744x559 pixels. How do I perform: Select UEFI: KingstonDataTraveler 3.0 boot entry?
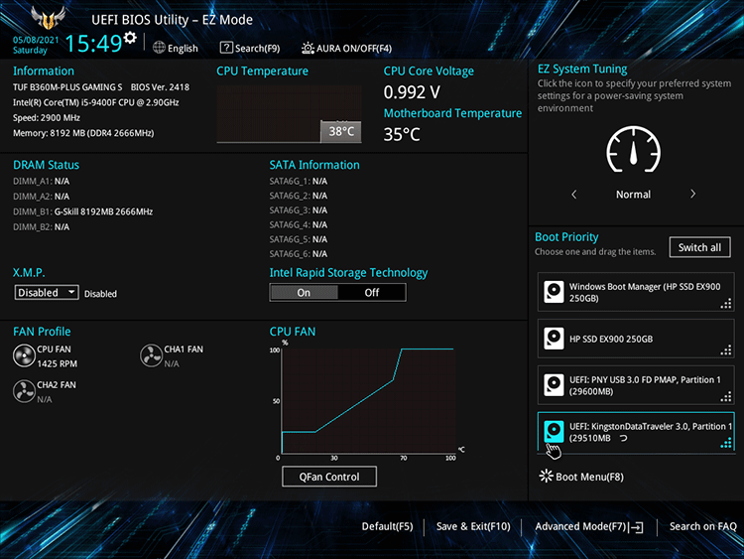click(636, 431)
